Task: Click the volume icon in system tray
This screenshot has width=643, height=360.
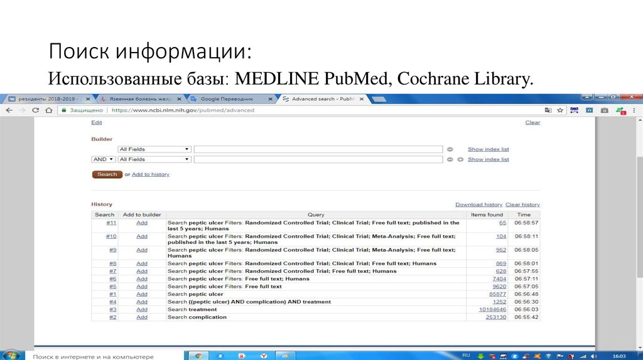Action: point(594,356)
